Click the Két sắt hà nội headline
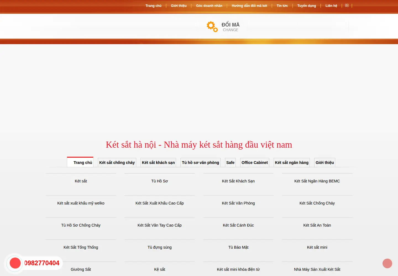 [199, 145]
